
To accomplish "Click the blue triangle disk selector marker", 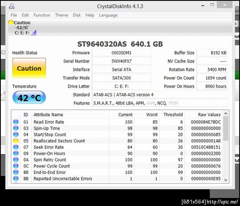I will tap(33, 32).
